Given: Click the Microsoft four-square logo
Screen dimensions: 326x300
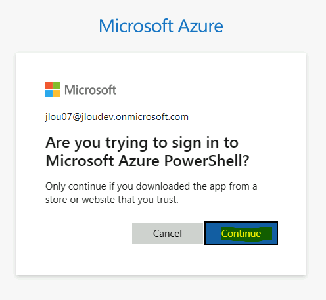Looking at the screenshot, I should 53,89.
